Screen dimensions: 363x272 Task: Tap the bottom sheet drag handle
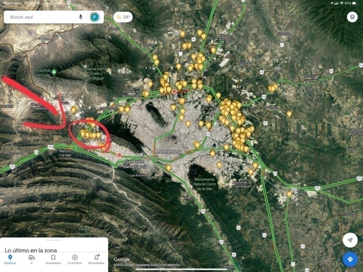(54, 240)
